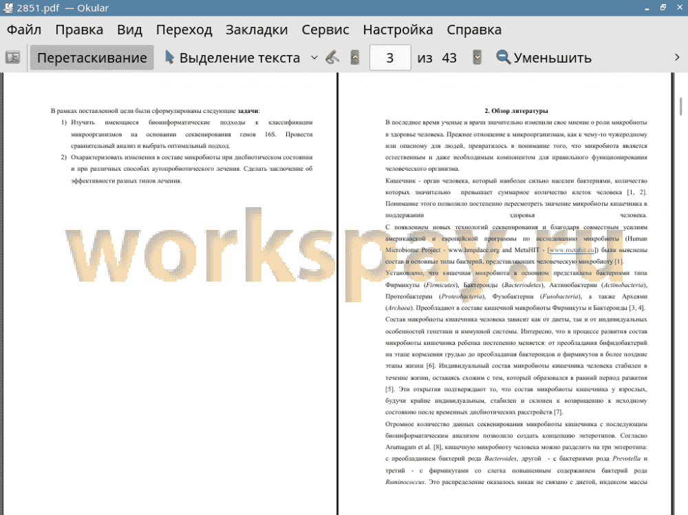Click the heading "2. Обзор литературы"
The width and height of the screenshot is (688, 515).
[516, 111]
